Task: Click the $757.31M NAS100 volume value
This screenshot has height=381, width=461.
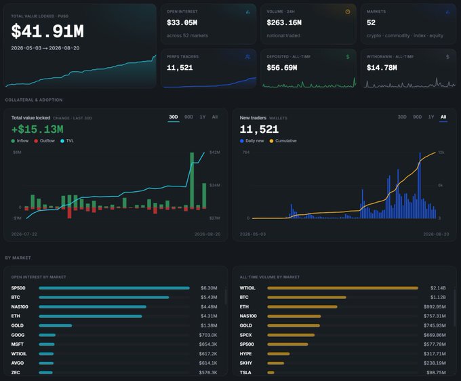Action: (x=435, y=316)
